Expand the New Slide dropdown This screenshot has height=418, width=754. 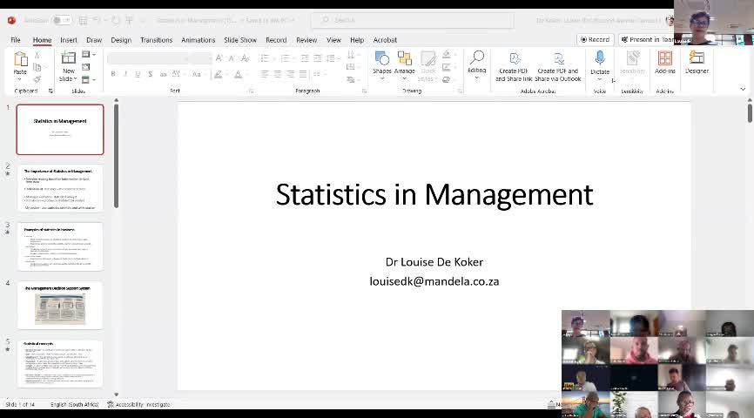[67, 79]
